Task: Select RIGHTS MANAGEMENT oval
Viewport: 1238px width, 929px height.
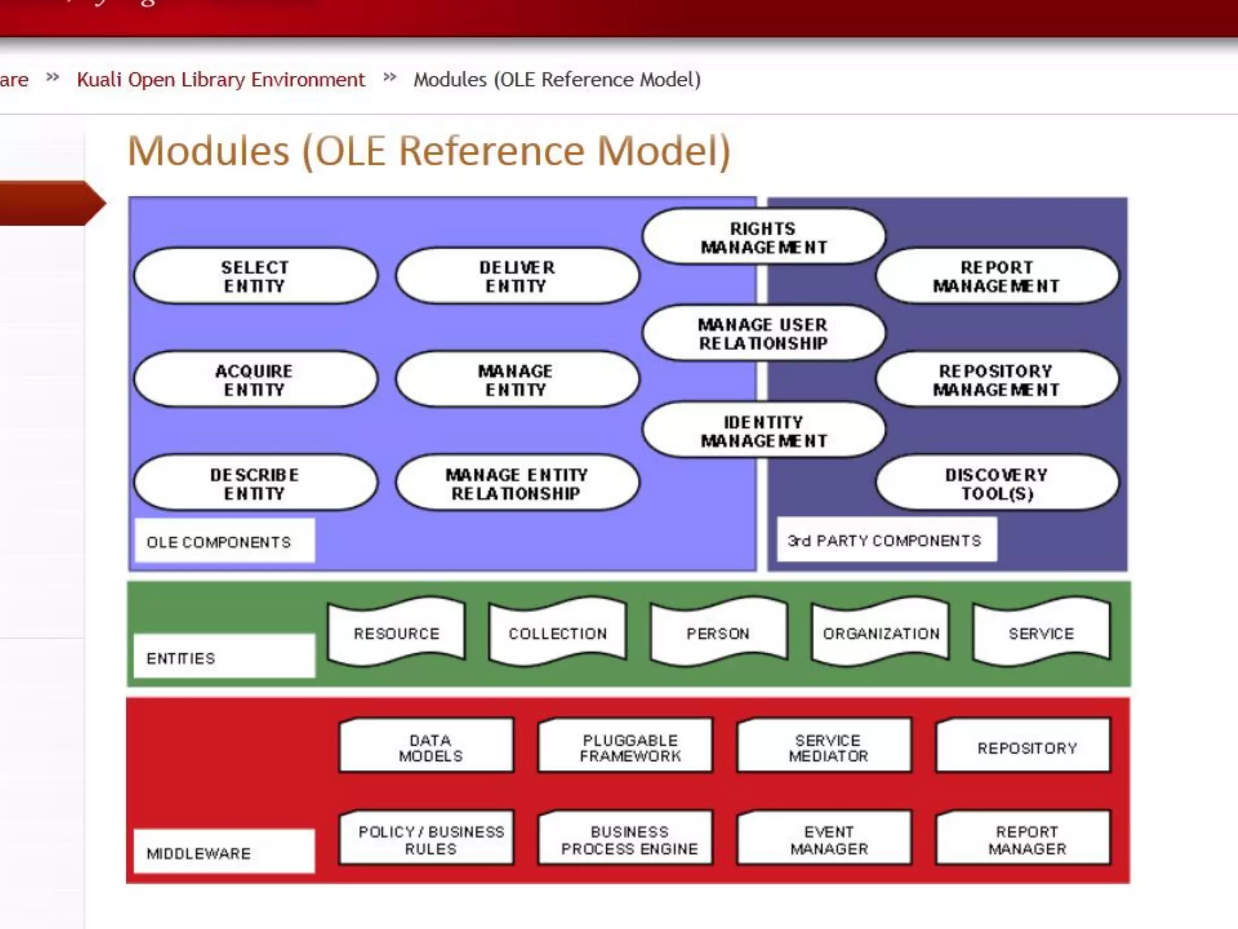Action: pos(763,238)
